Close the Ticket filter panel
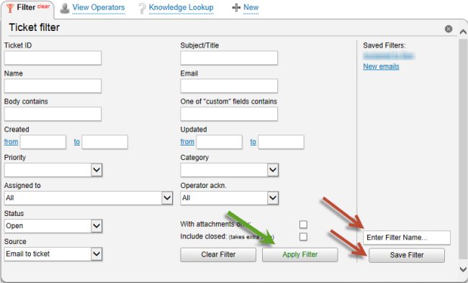Image resolution: width=468 pixels, height=283 pixels. (449, 29)
